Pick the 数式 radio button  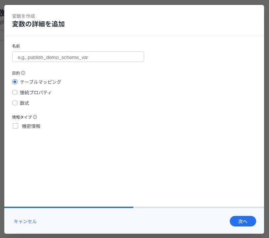tap(15, 103)
